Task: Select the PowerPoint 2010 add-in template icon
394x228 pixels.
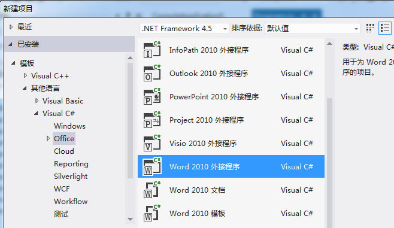Action: click(x=152, y=97)
